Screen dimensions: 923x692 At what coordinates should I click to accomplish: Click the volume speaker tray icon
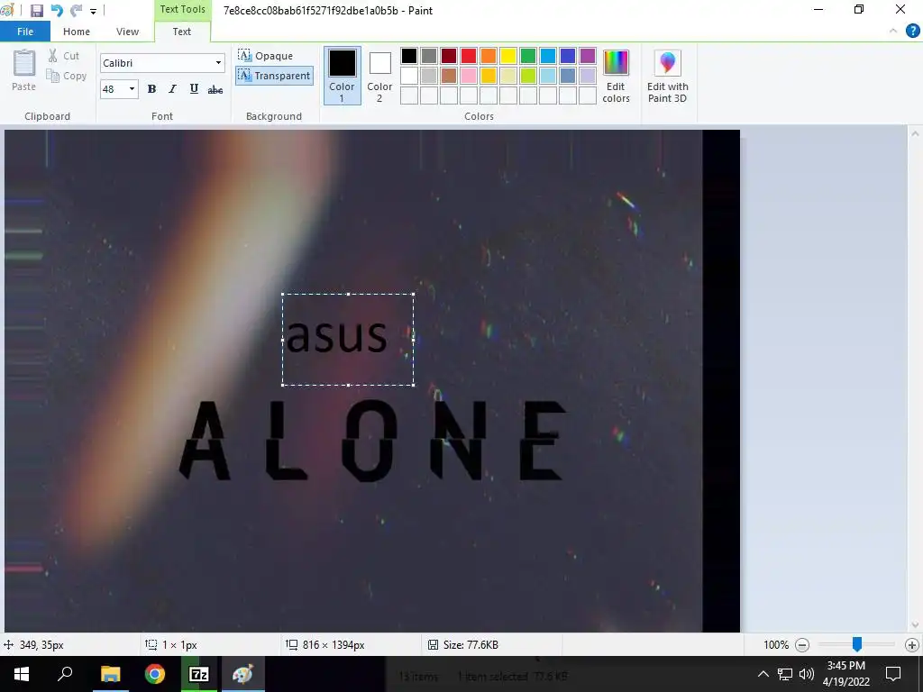coord(807,674)
